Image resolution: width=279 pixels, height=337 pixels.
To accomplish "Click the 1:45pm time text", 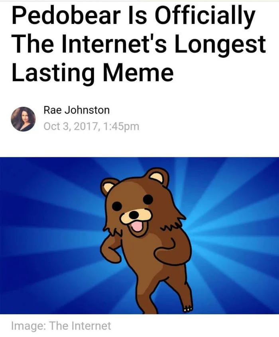I will (x=121, y=126).
